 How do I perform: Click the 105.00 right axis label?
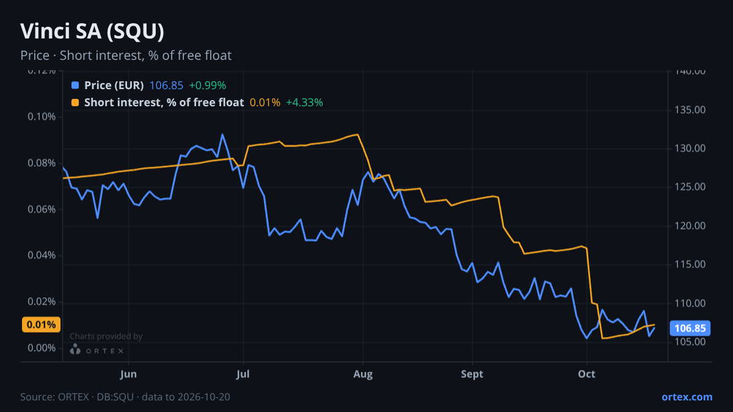[x=690, y=342]
